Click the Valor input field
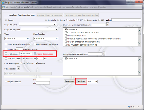Image resolution: width=144 pixels, height=110 pixels. tap(126, 20)
